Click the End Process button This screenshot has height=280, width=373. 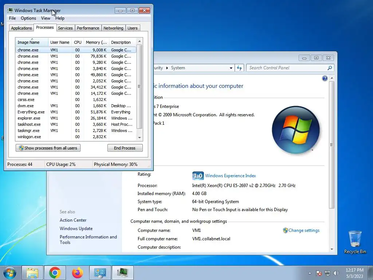click(125, 148)
